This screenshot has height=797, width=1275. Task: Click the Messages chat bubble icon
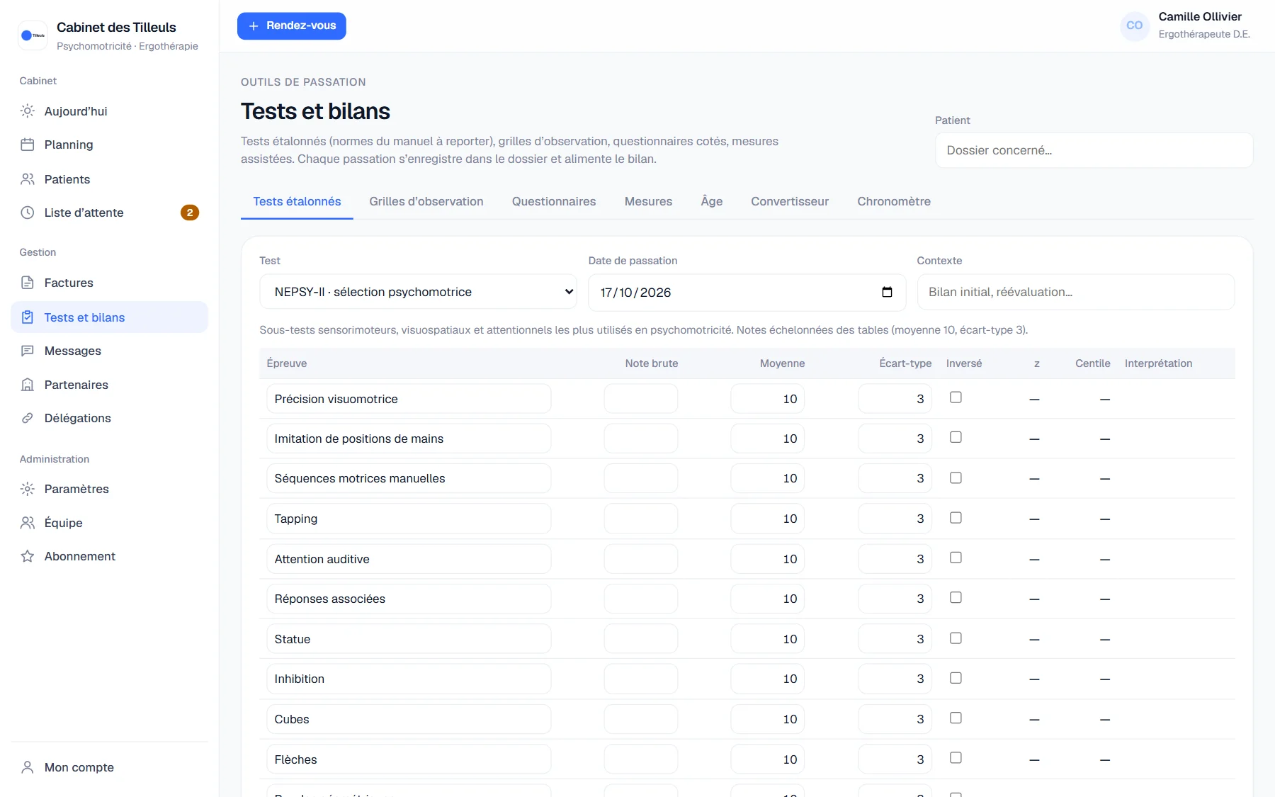28,351
